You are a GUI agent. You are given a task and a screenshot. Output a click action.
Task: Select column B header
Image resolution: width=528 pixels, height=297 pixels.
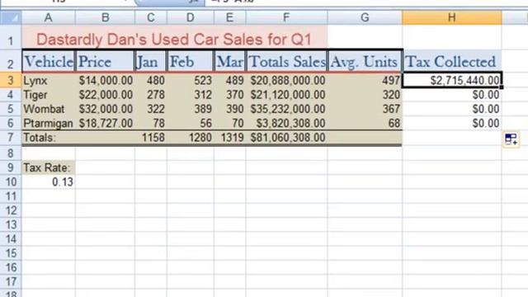(105, 18)
